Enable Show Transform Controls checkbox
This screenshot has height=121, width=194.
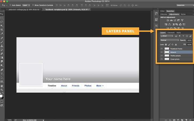click(33, 5)
